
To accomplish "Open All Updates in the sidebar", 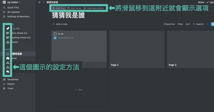I will [14, 12].
